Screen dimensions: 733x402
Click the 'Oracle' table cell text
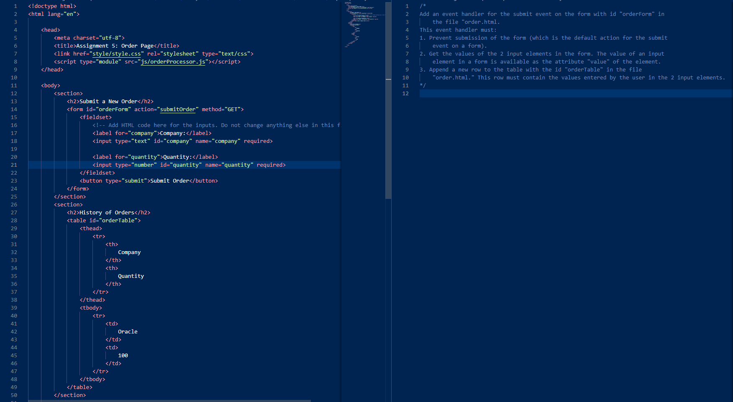[x=127, y=331]
